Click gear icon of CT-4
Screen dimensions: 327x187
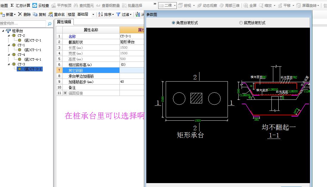[x=14, y=54]
